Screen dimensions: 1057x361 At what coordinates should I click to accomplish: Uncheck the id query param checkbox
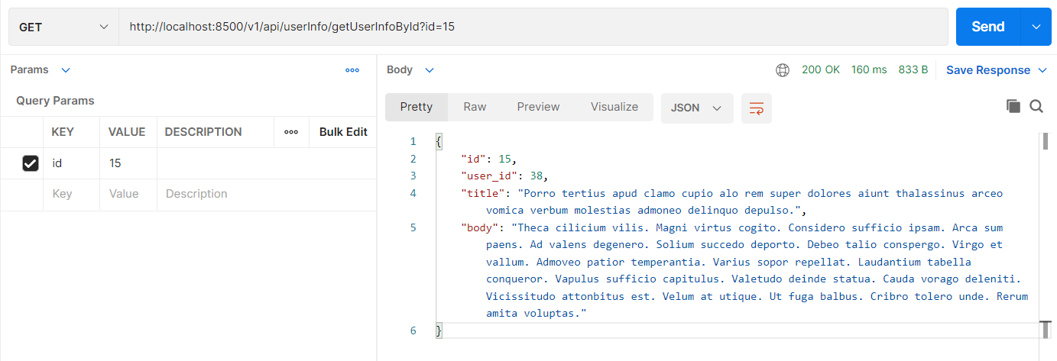click(31, 163)
